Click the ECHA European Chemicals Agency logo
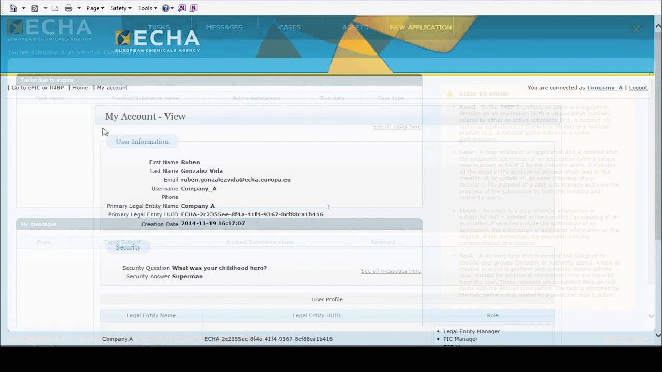This screenshot has height=372, width=662. 157,41
